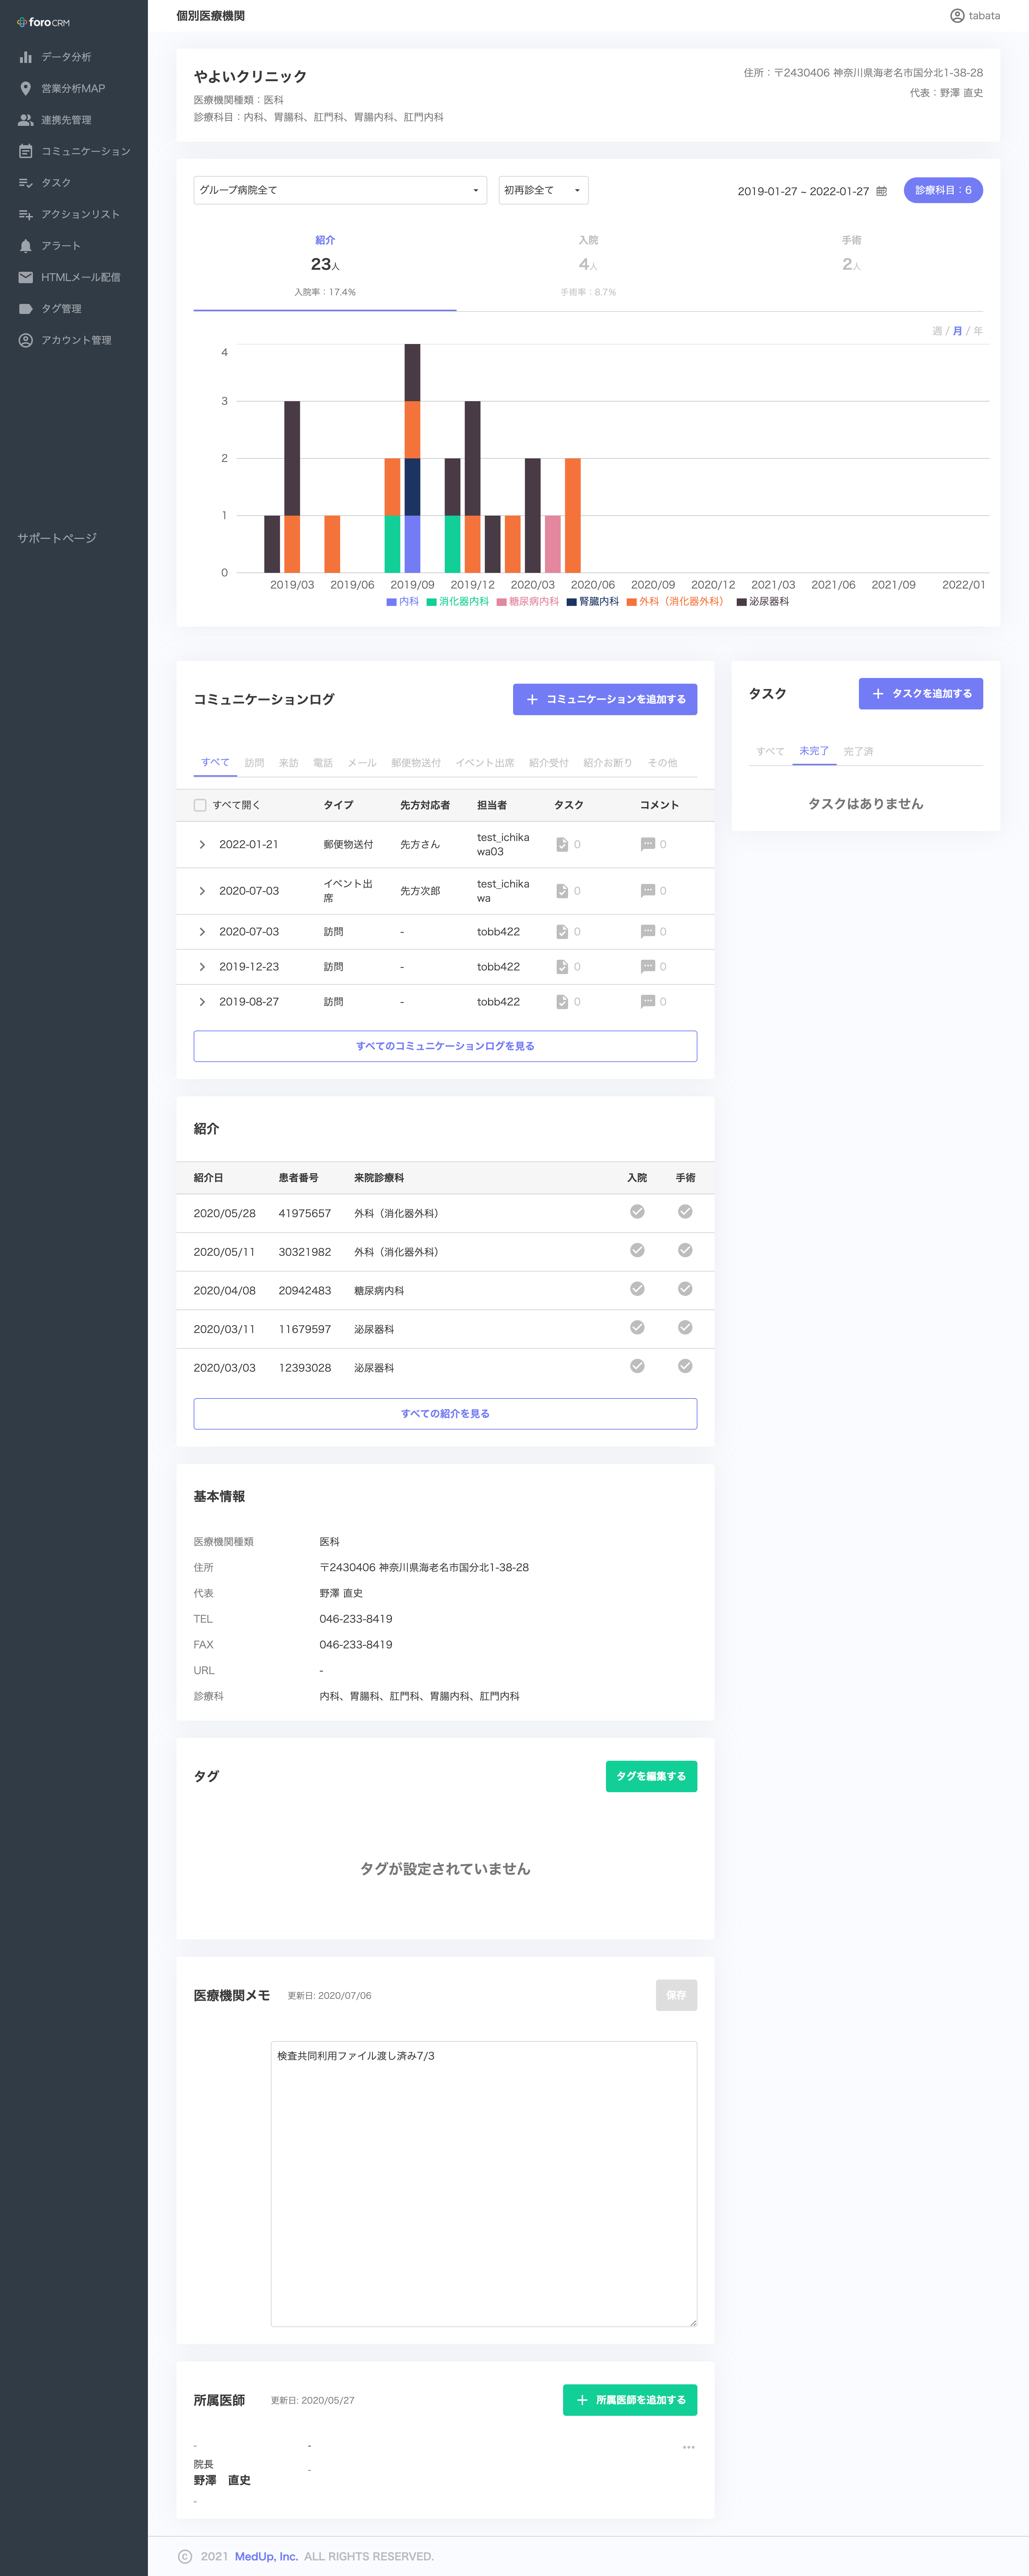
Task: Toggle 糖尿病内科 legend series in chart
Action: [527, 602]
